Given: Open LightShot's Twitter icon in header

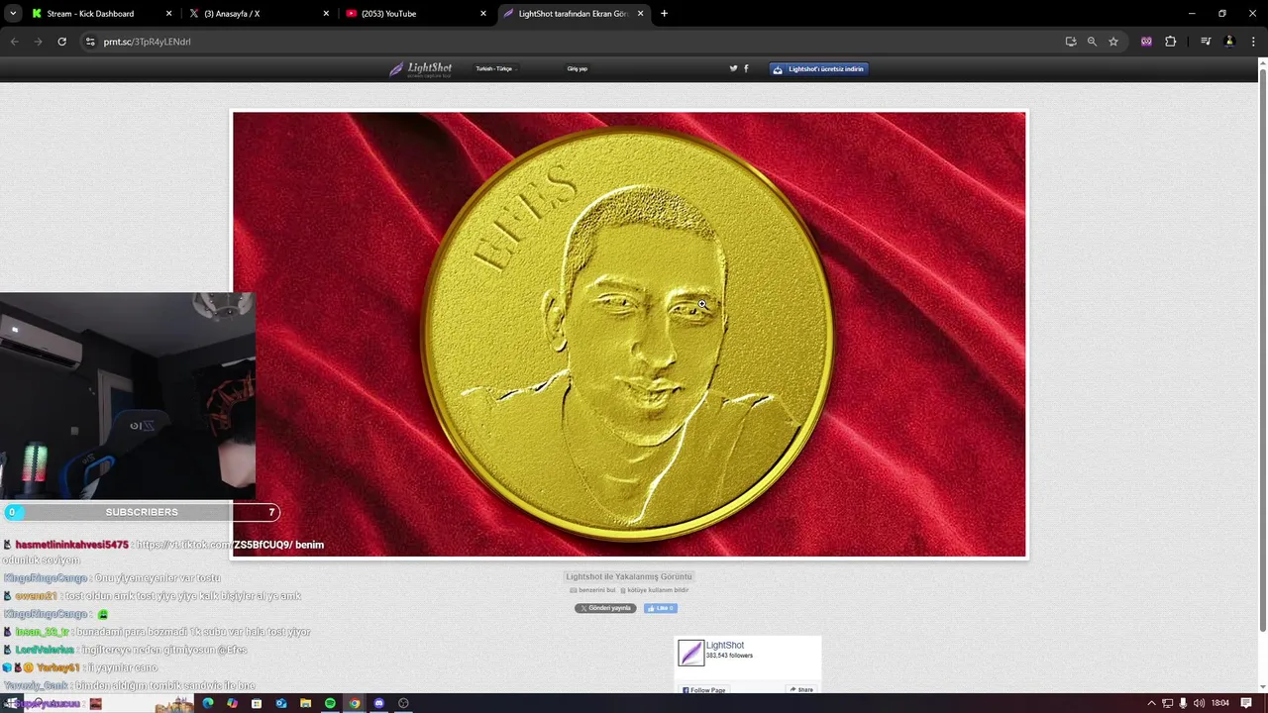Looking at the screenshot, I should point(733,68).
